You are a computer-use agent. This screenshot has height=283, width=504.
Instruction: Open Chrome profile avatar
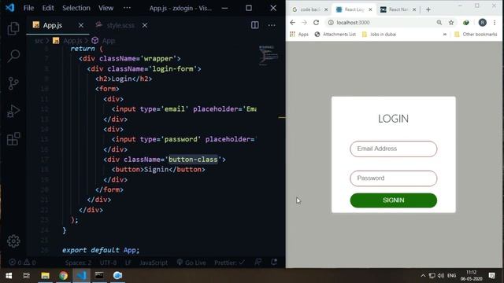tap(482, 23)
